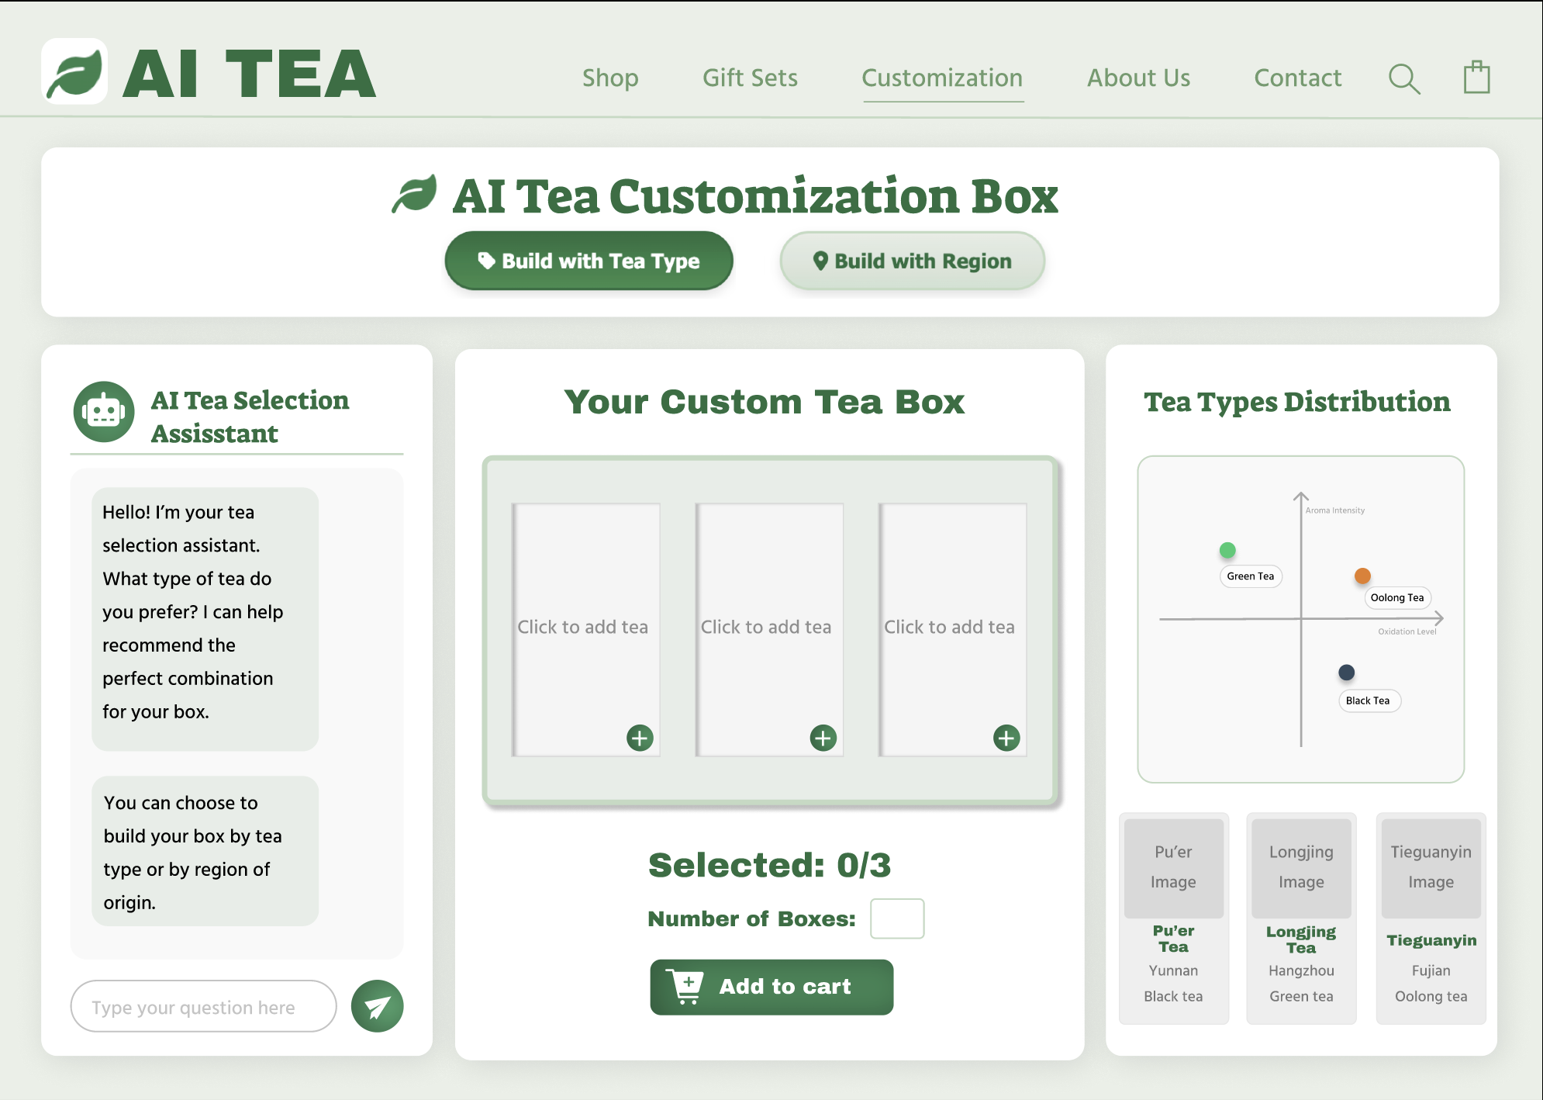Screen dimensions: 1543x1100
Task: Open the About Us link
Action: [1138, 78]
